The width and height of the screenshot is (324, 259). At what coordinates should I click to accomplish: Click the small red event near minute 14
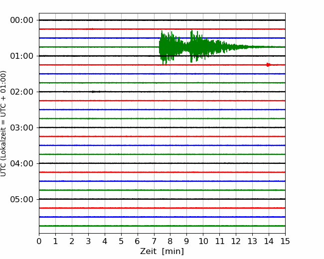point(268,65)
